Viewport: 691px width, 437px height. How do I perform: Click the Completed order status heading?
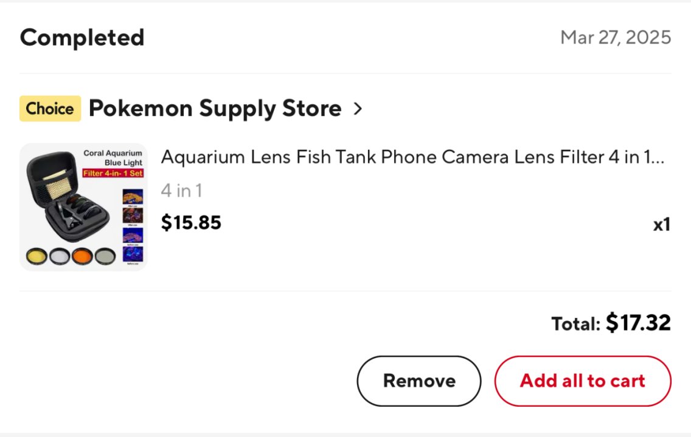82,38
